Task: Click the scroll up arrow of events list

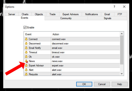Action: click(x=122, y=34)
